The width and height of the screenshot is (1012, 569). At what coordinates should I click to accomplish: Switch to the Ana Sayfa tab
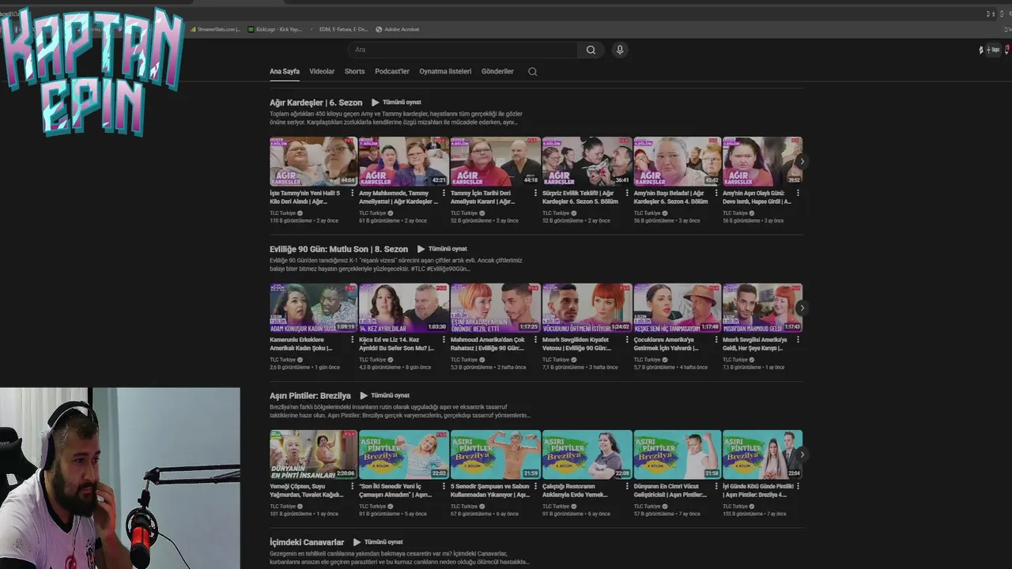click(285, 71)
